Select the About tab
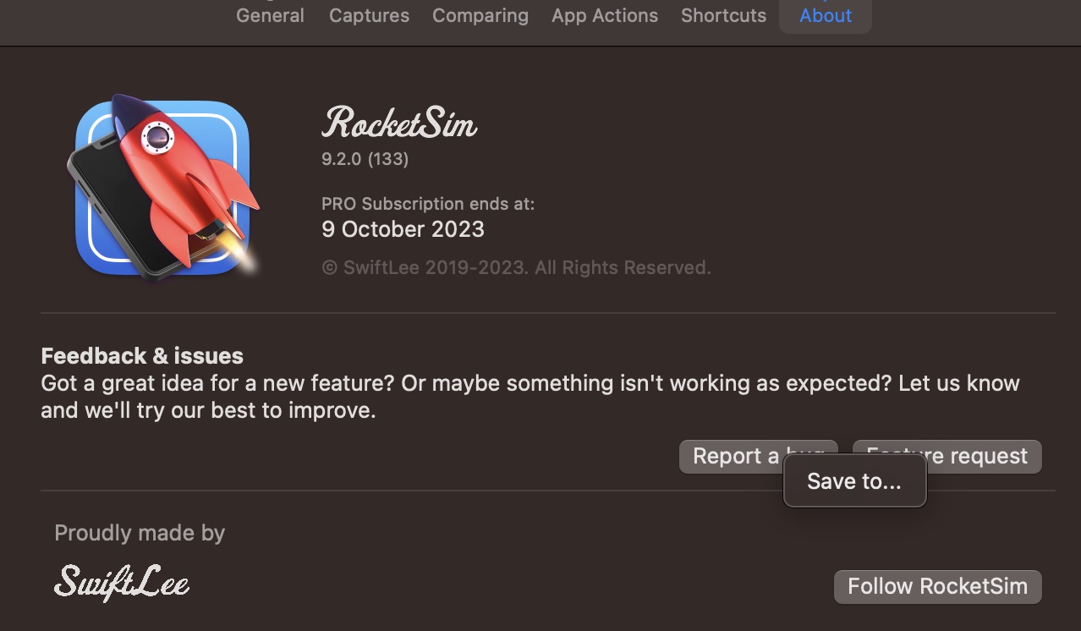 (825, 15)
